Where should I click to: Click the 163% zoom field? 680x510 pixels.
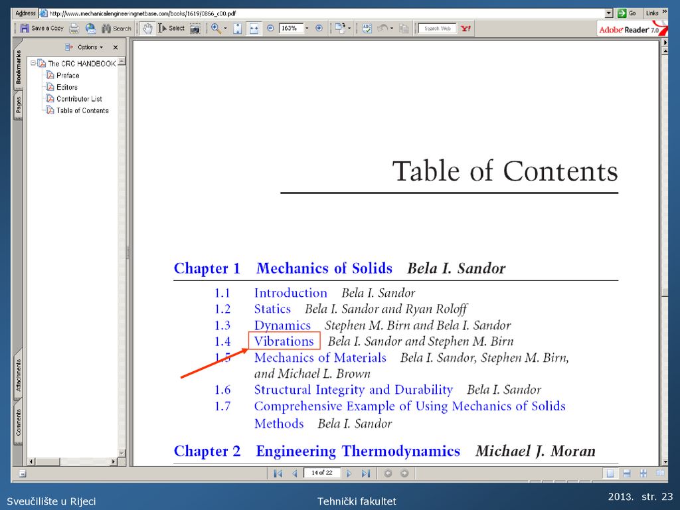291,28
